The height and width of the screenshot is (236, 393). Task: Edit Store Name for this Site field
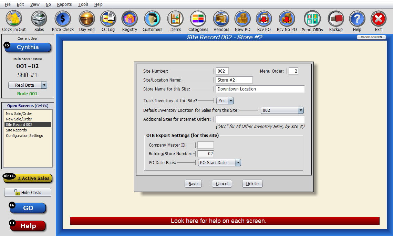(x=260, y=89)
